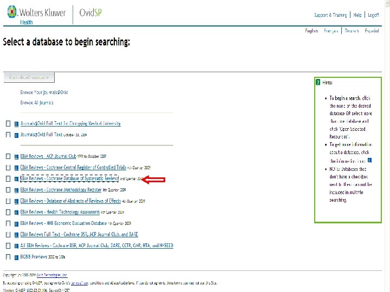Open info icon beside All EBM Reviews
This screenshot has height=292, width=390.
16,246
